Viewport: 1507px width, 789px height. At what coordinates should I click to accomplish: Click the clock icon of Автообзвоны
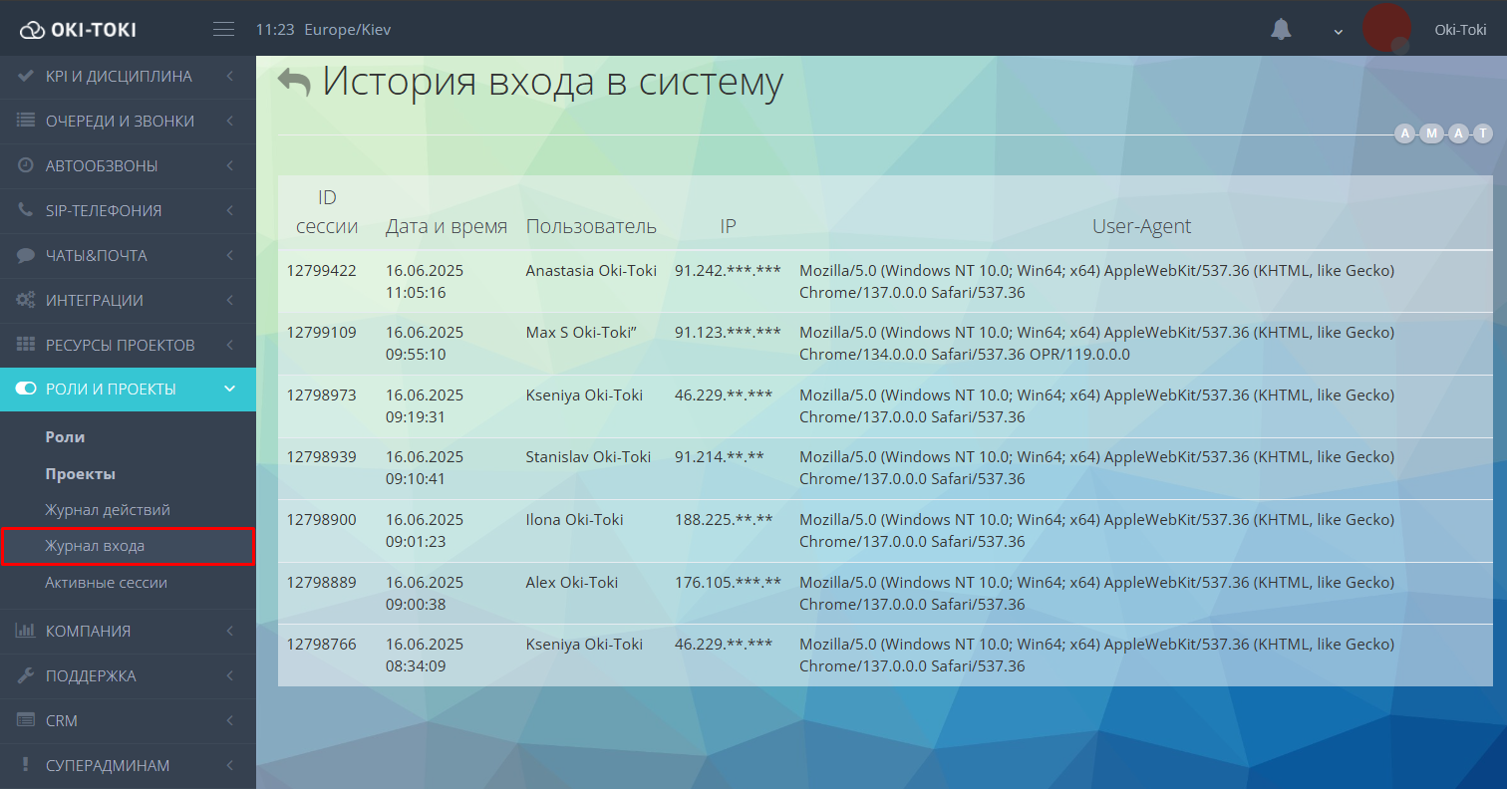pyautogui.click(x=27, y=165)
